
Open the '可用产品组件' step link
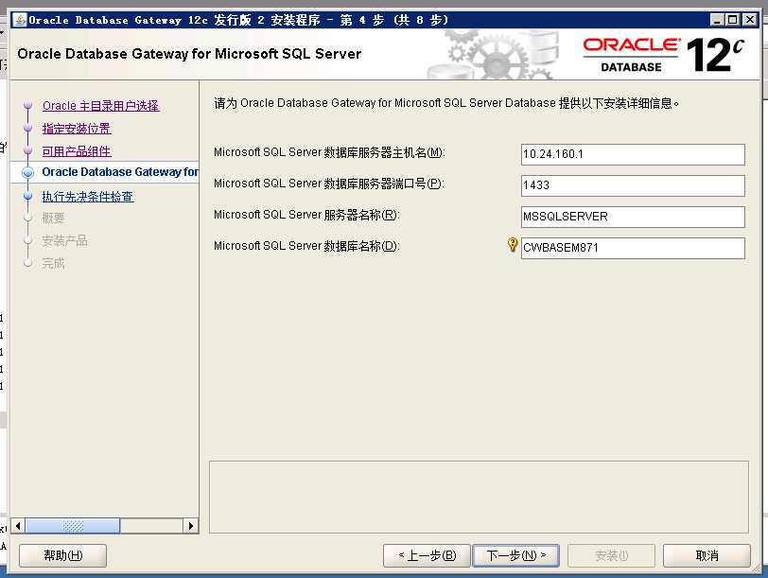click(77, 151)
